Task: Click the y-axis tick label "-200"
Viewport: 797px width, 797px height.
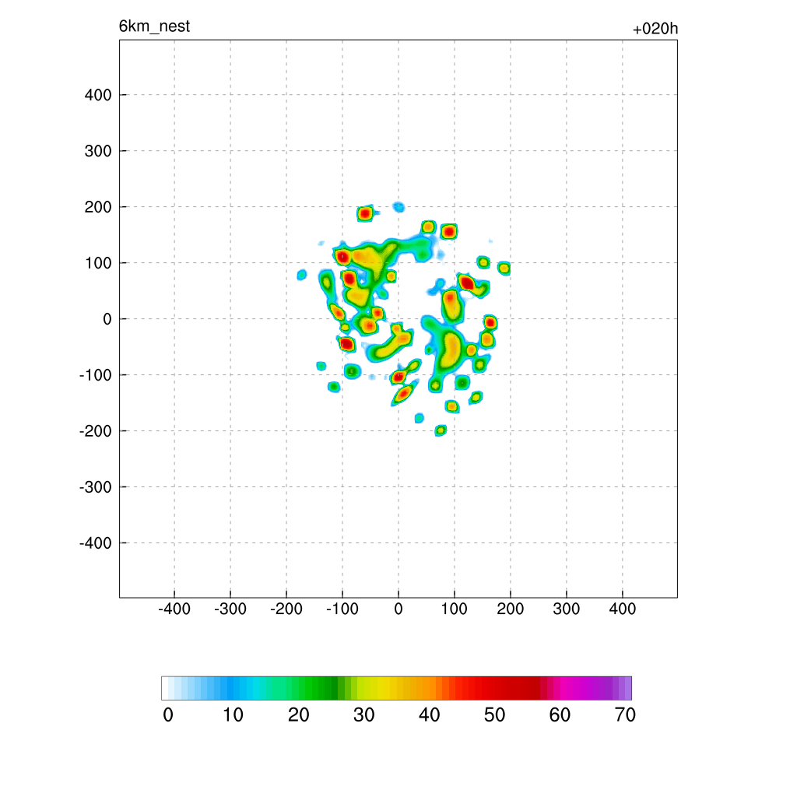Action: coord(96,431)
